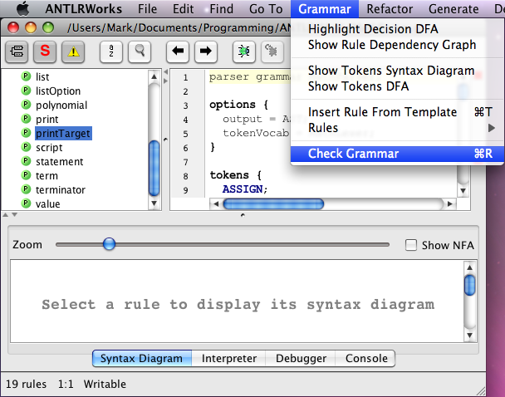
Task: Click the 1:1 cursor position indicator
Action: point(66,384)
